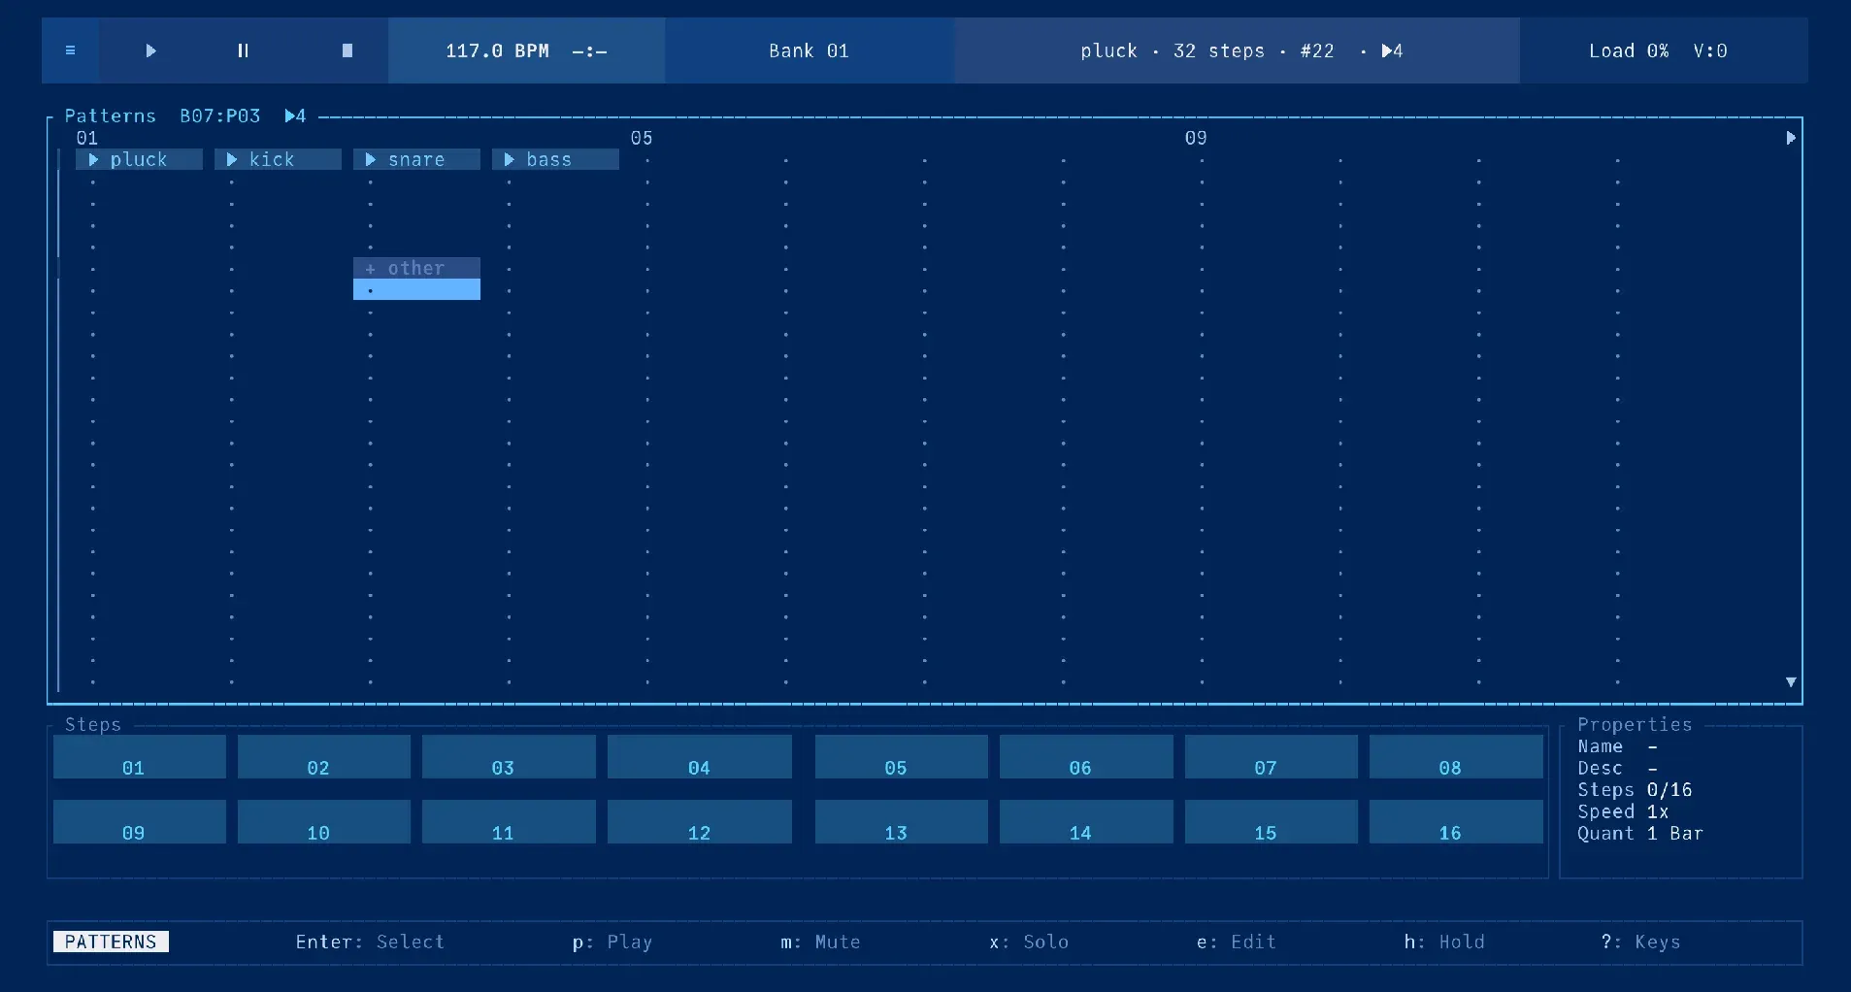1851x992 pixels.
Task: Toggle step 06
Action: [x=1086, y=756]
